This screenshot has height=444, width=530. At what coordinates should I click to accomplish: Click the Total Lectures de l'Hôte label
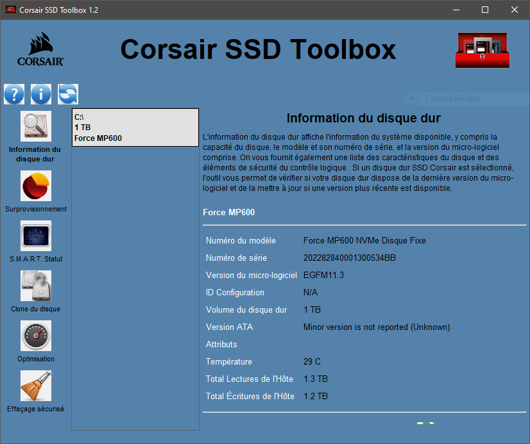pos(250,379)
